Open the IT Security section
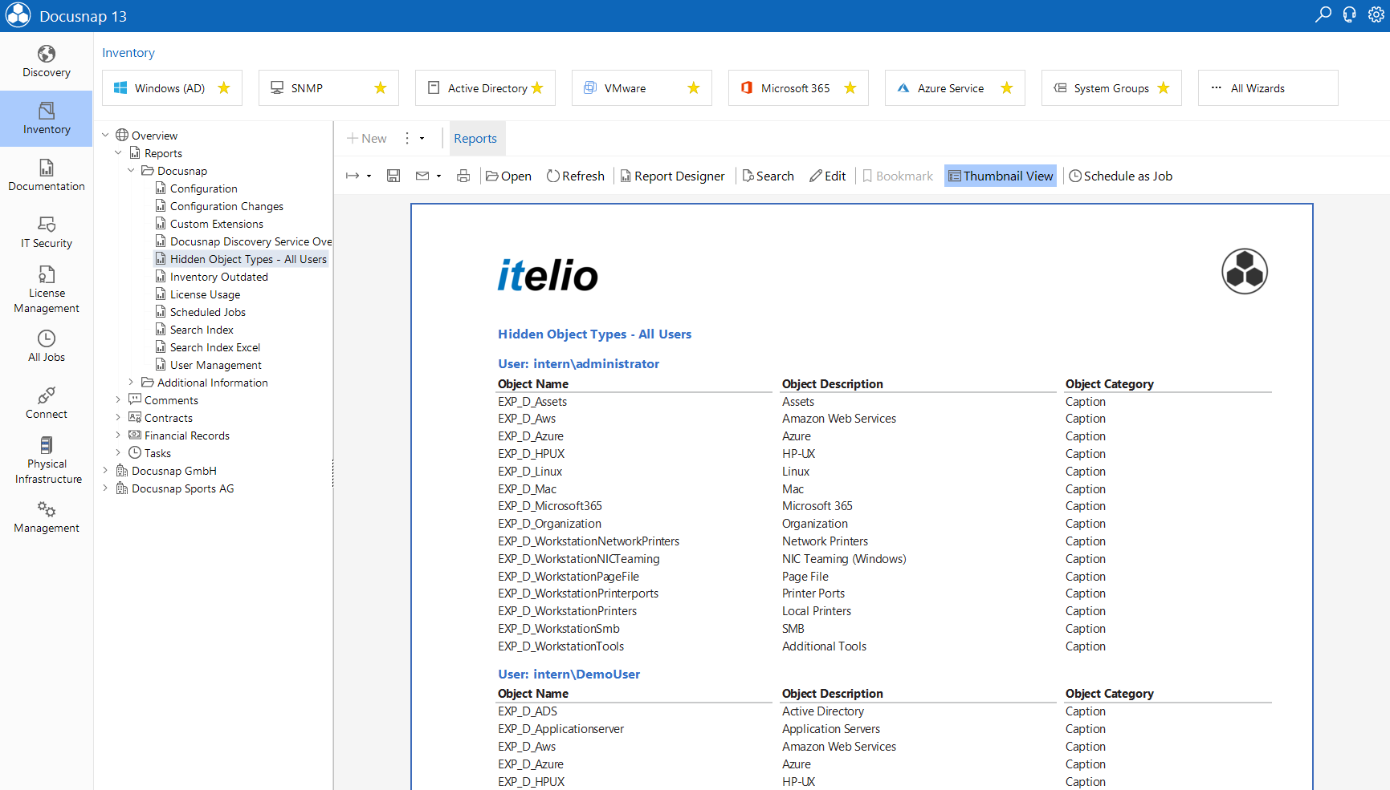Image resolution: width=1390 pixels, height=790 pixels. (47, 233)
